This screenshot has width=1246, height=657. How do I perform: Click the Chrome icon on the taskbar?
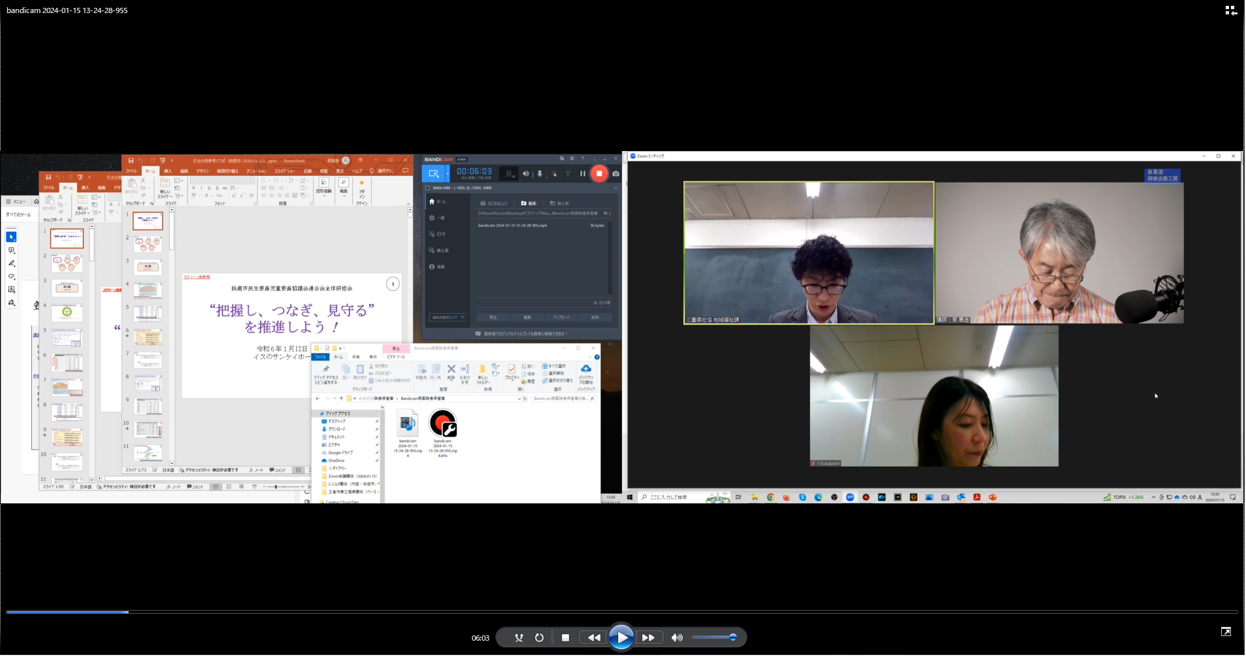click(x=770, y=497)
